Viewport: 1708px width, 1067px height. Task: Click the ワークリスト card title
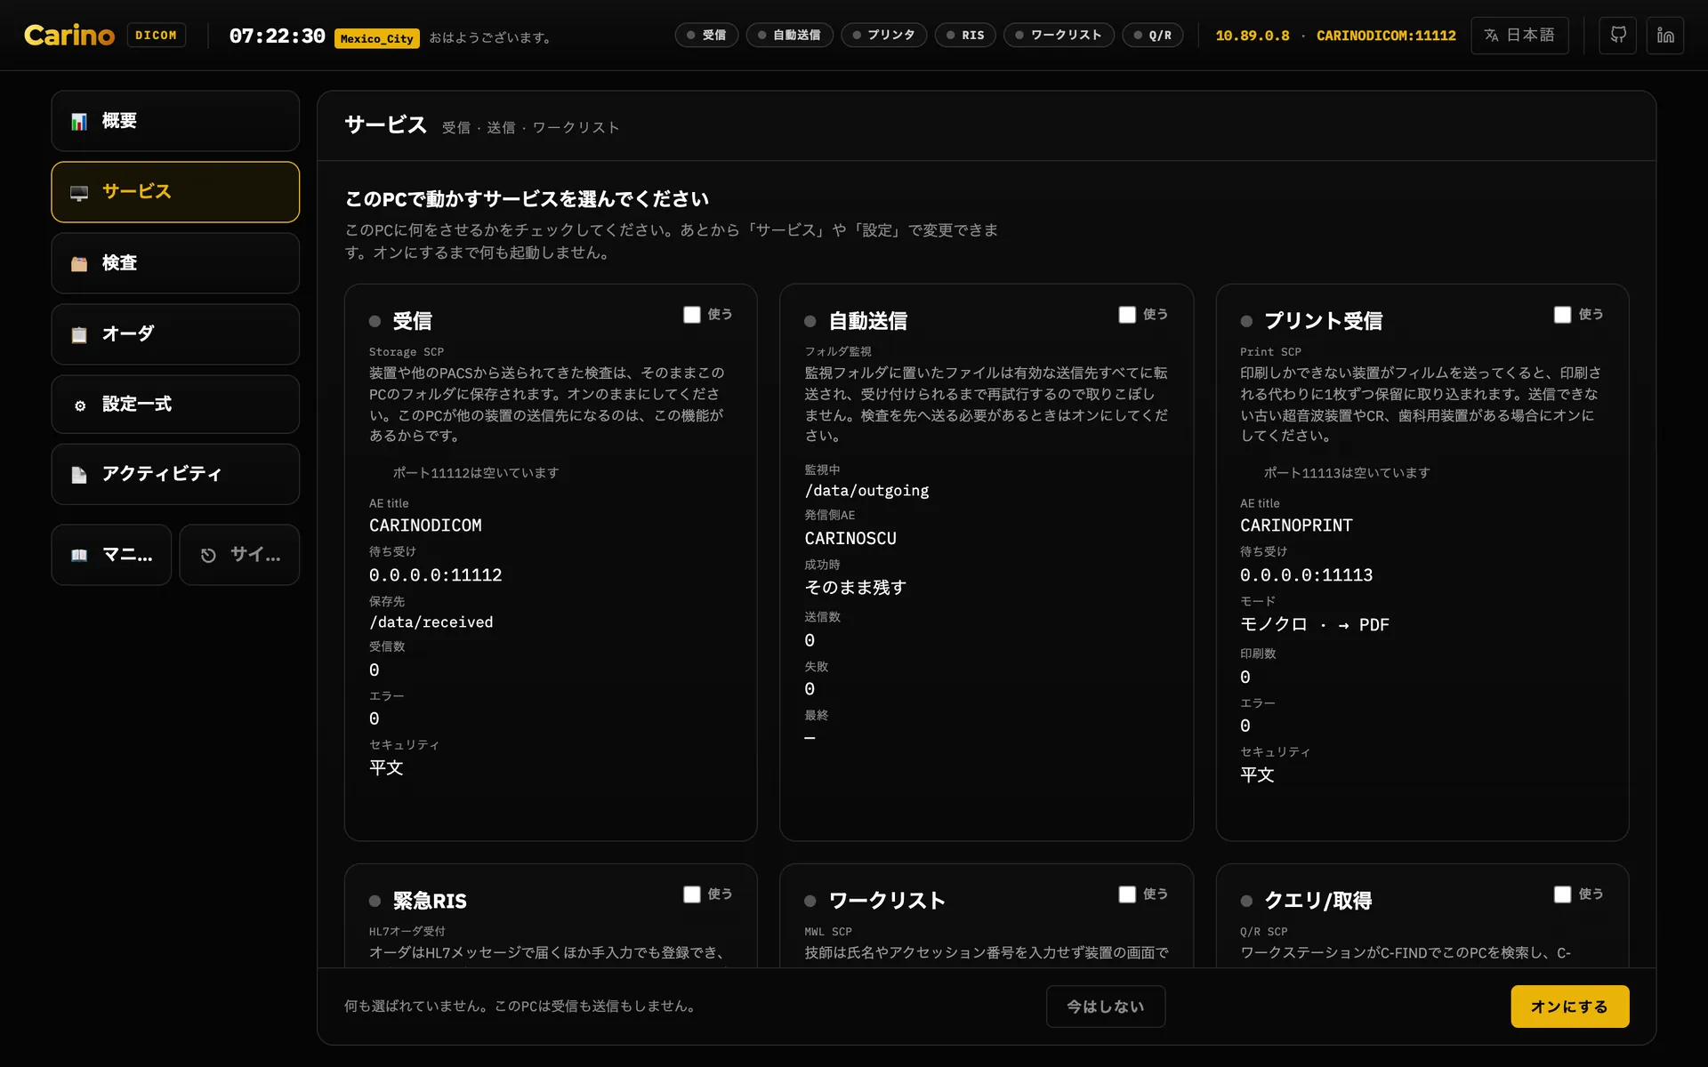tap(887, 901)
